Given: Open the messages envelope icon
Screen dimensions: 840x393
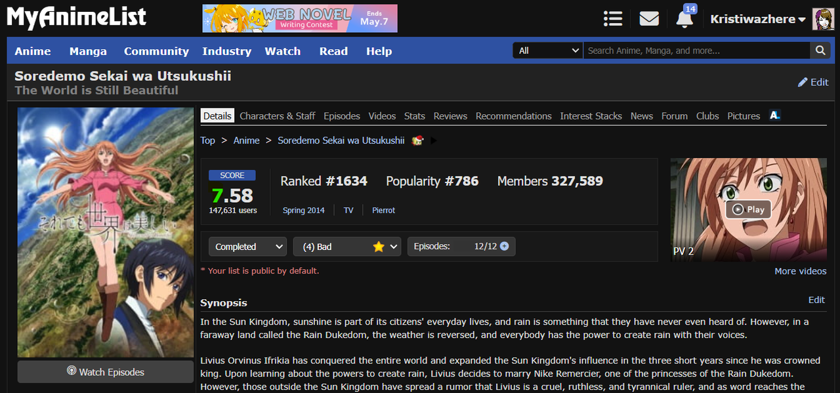Looking at the screenshot, I should (649, 18).
